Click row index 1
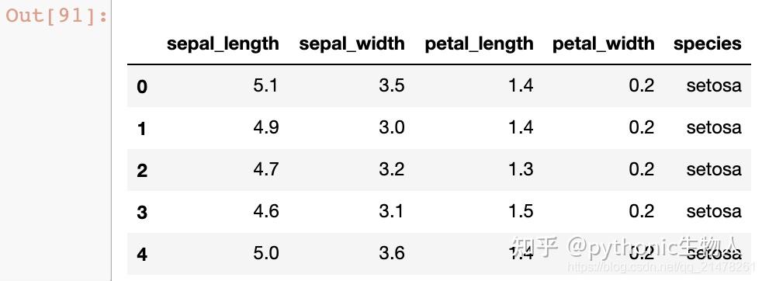 (x=142, y=128)
